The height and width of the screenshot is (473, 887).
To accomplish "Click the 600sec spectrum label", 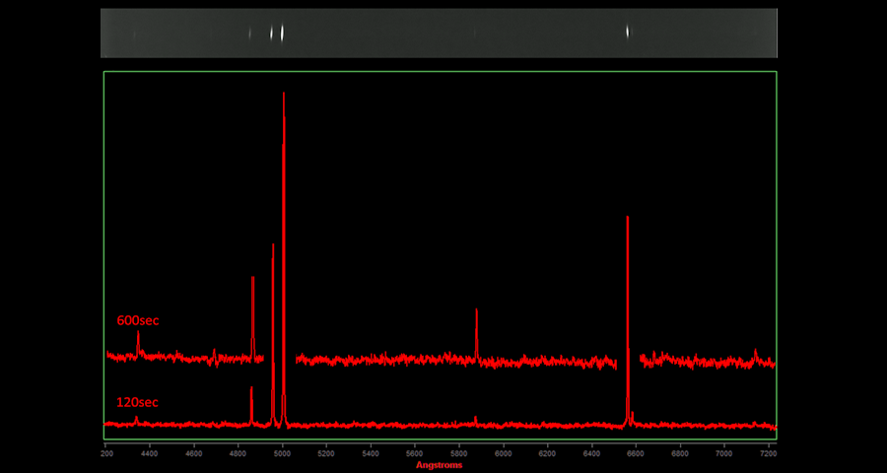I will point(138,320).
